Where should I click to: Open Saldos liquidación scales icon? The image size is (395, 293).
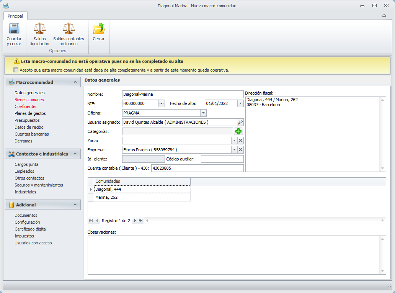coord(39,29)
